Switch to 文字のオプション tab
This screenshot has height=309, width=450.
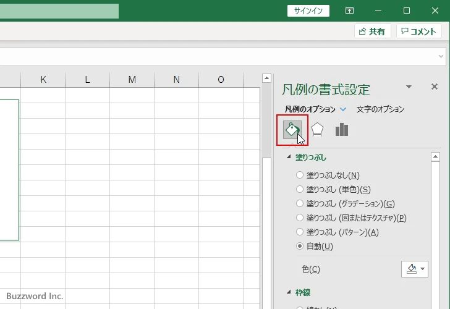380,109
